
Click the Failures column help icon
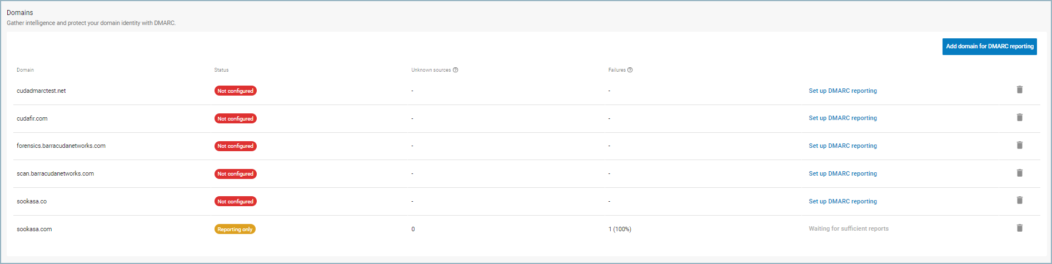(630, 70)
